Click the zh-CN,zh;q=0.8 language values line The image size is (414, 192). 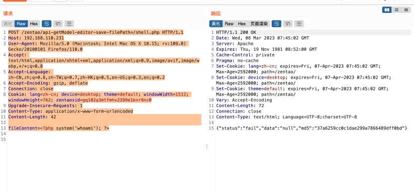tap(87, 78)
